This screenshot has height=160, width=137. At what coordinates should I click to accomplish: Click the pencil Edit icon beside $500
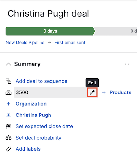pos(92,92)
